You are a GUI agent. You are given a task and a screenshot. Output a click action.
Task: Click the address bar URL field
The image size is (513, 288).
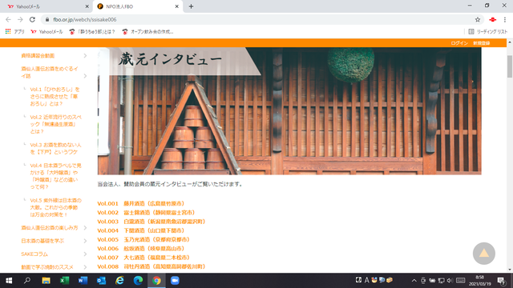tap(262, 19)
